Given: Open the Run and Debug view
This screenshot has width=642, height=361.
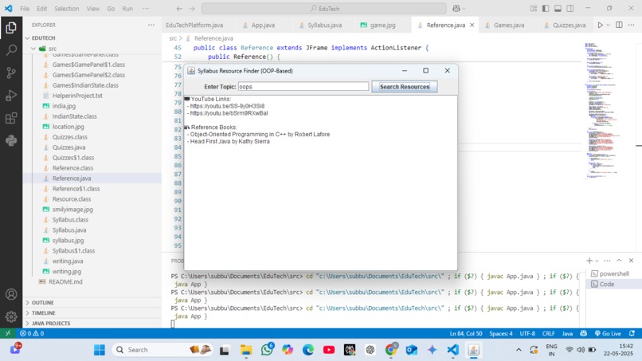Looking at the screenshot, I should (11, 96).
